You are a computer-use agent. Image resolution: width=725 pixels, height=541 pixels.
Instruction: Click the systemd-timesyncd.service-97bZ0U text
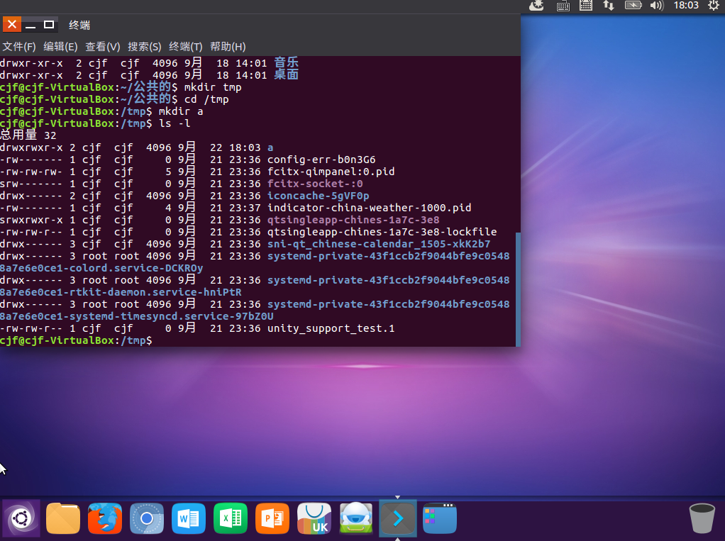pos(172,316)
